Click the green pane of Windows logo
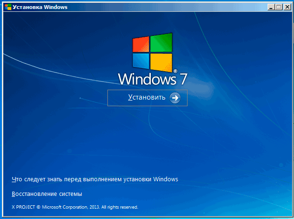This screenshot has height=219, width=294. [x=161, y=42]
